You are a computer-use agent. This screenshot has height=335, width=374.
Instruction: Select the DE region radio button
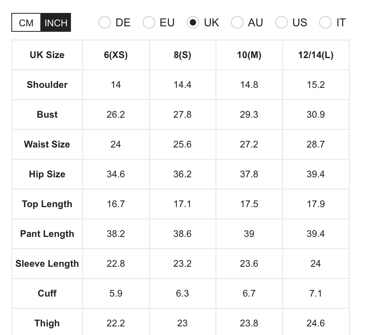pyautogui.click(x=105, y=23)
